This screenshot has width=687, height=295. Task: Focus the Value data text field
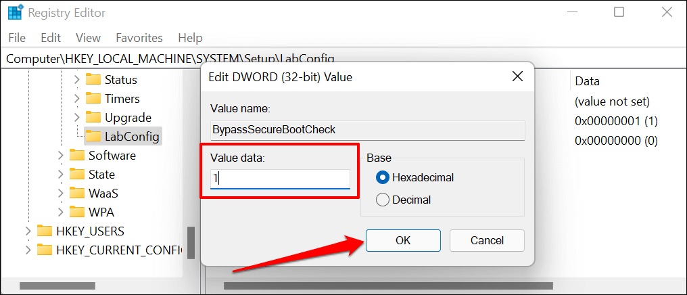(280, 179)
